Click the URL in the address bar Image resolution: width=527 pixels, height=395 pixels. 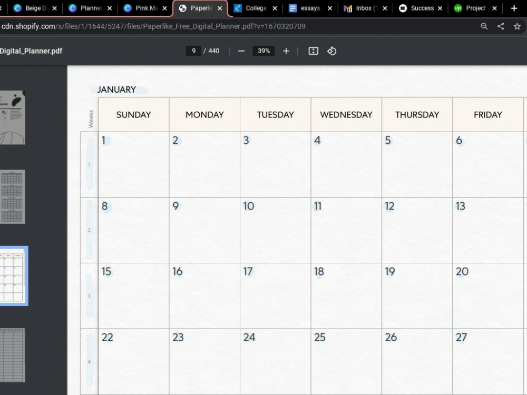coord(153,26)
